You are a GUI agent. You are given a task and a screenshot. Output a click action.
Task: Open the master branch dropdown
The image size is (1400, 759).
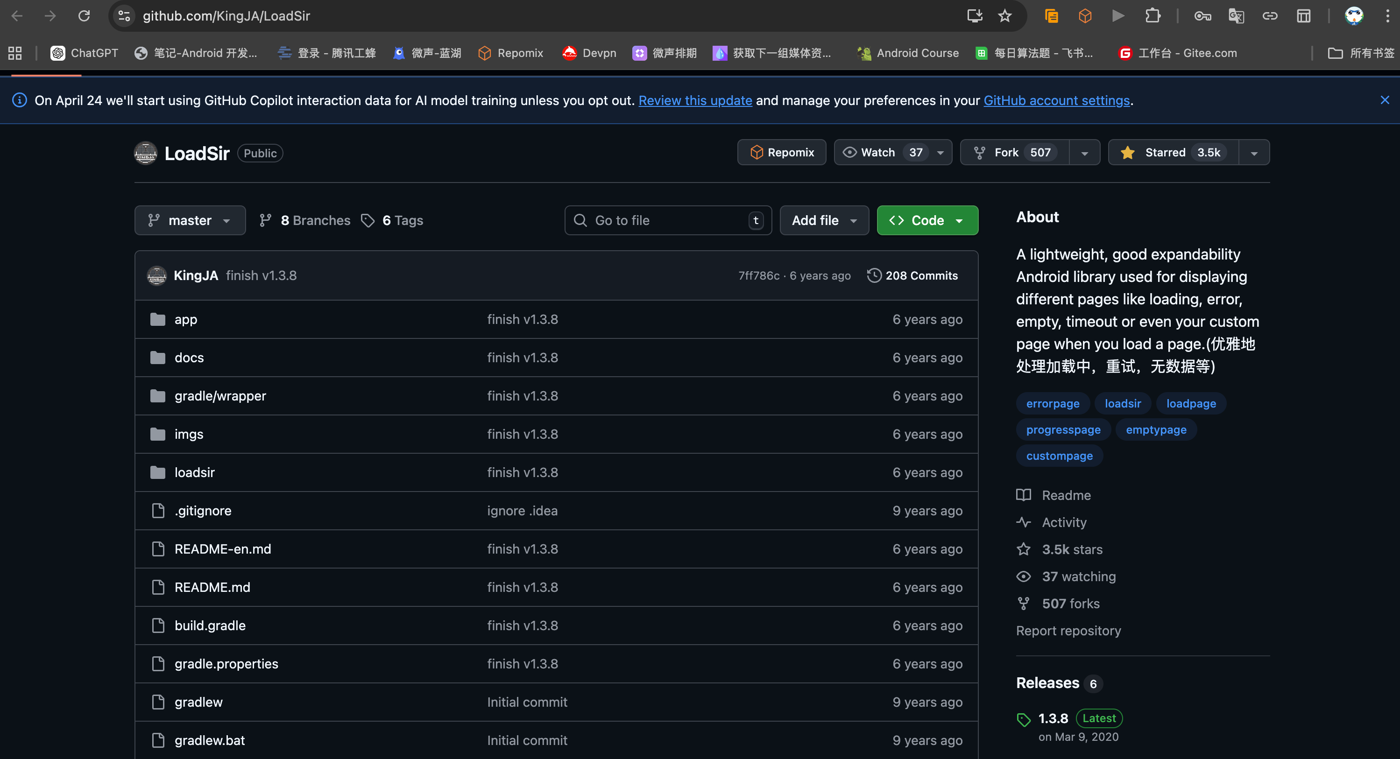(x=190, y=220)
